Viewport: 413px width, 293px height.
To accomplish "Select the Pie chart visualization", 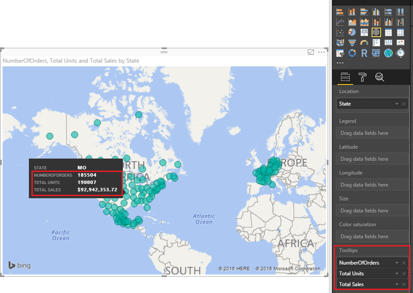I will 352,32.
